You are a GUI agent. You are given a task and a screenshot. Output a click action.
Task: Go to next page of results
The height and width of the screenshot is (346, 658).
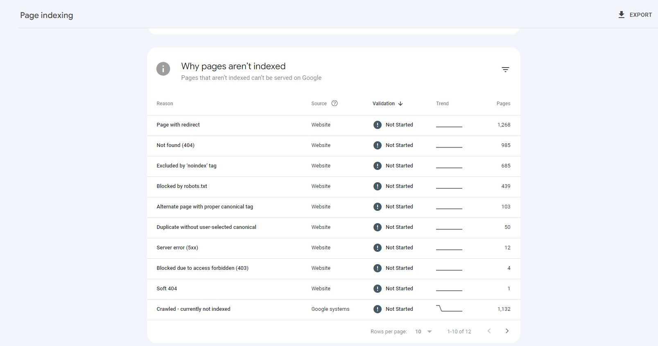coord(507,331)
